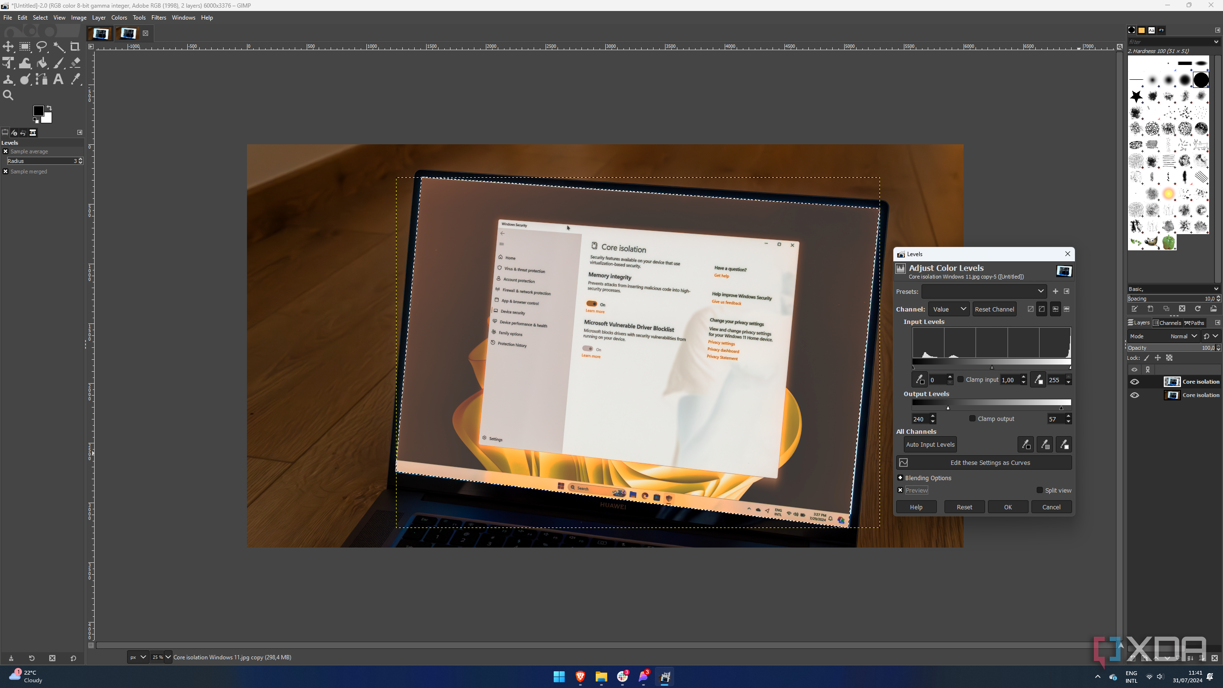Image resolution: width=1223 pixels, height=688 pixels.
Task: Enable Split view checkbox
Action: click(x=1040, y=490)
